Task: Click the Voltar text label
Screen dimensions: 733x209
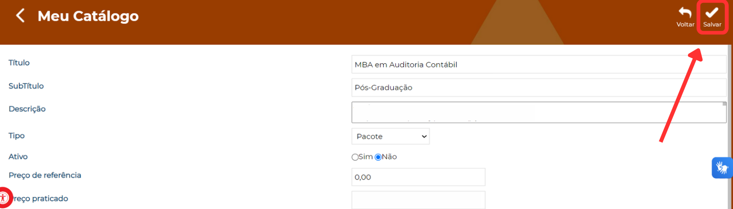Action: [685, 25]
